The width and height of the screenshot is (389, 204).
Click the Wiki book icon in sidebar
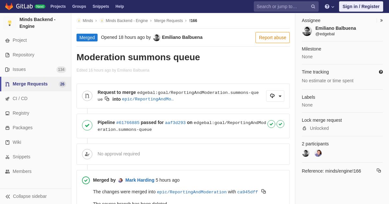pyautogui.click(x=7, y=142)
